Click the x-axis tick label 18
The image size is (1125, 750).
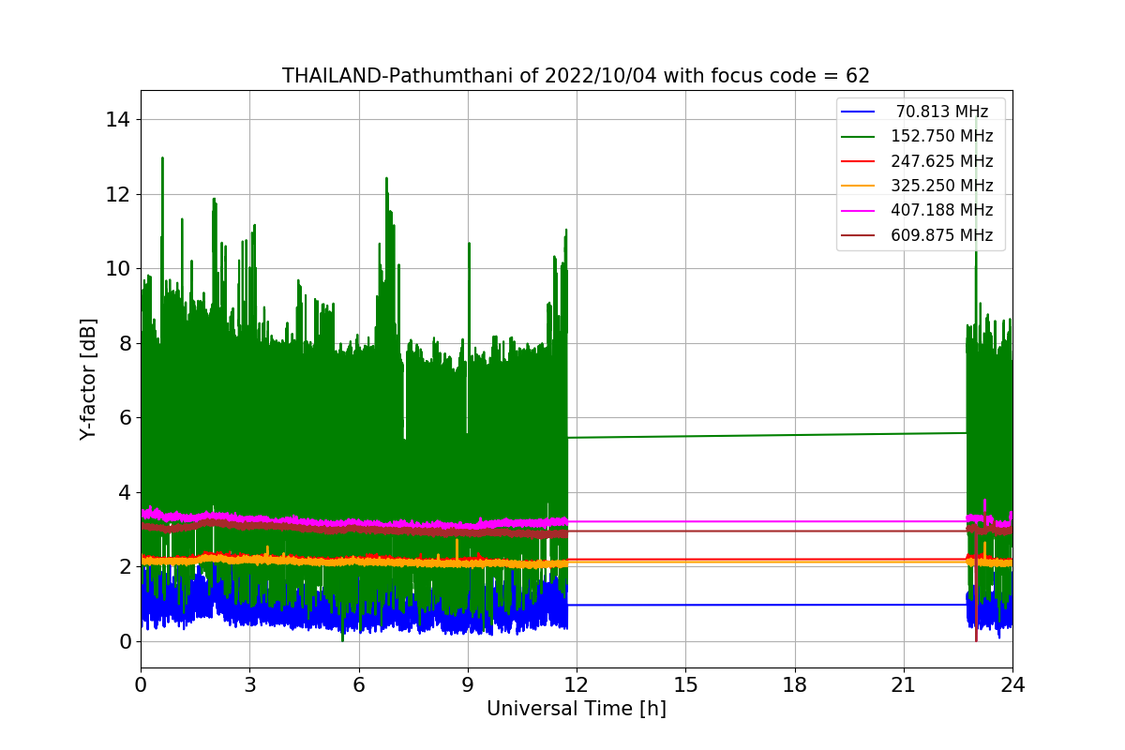pyautogui.click(x=795, y=684)
